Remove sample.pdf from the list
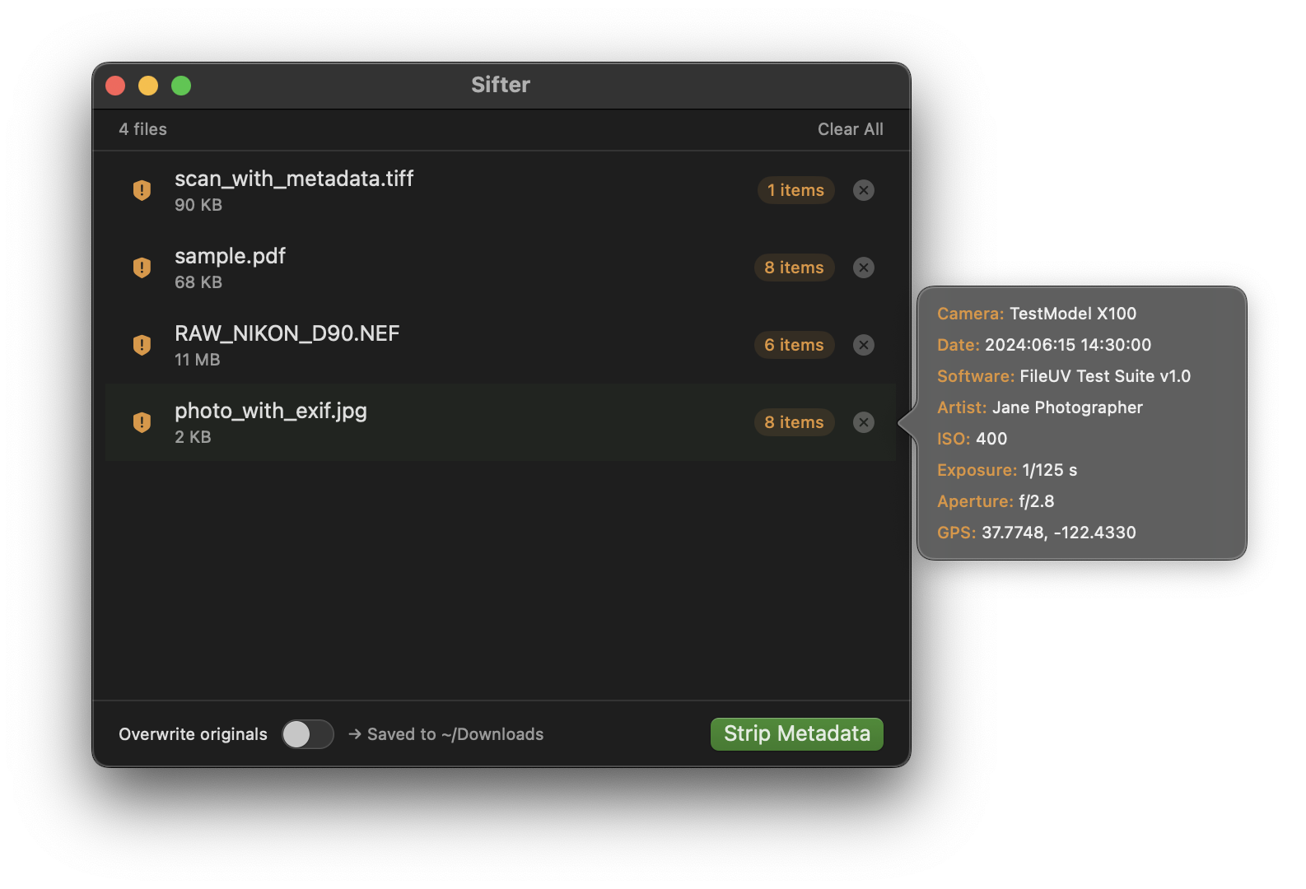The width and height of the screenshot is (1306, 889). [863, 268]
